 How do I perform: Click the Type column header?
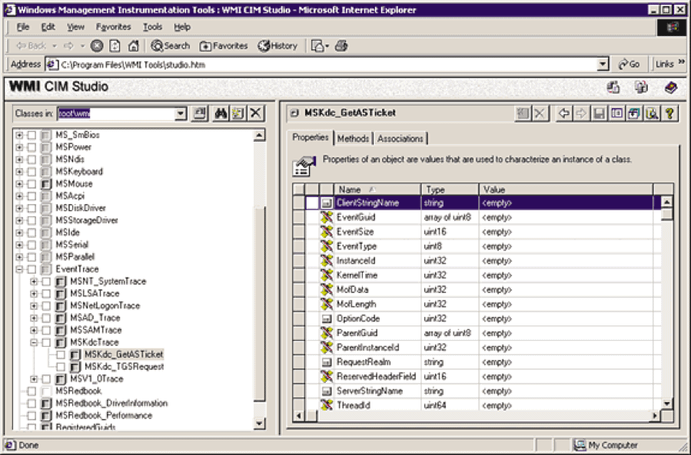pyautogui.click(x=450, y=190)
